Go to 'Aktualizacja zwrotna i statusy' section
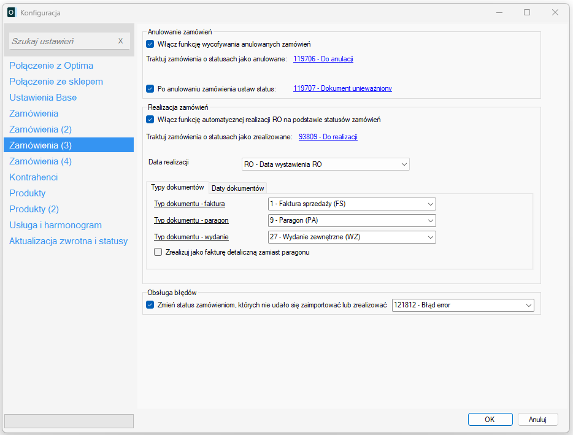573x435 pixels. pyautogui.click(x=68, y=241)
